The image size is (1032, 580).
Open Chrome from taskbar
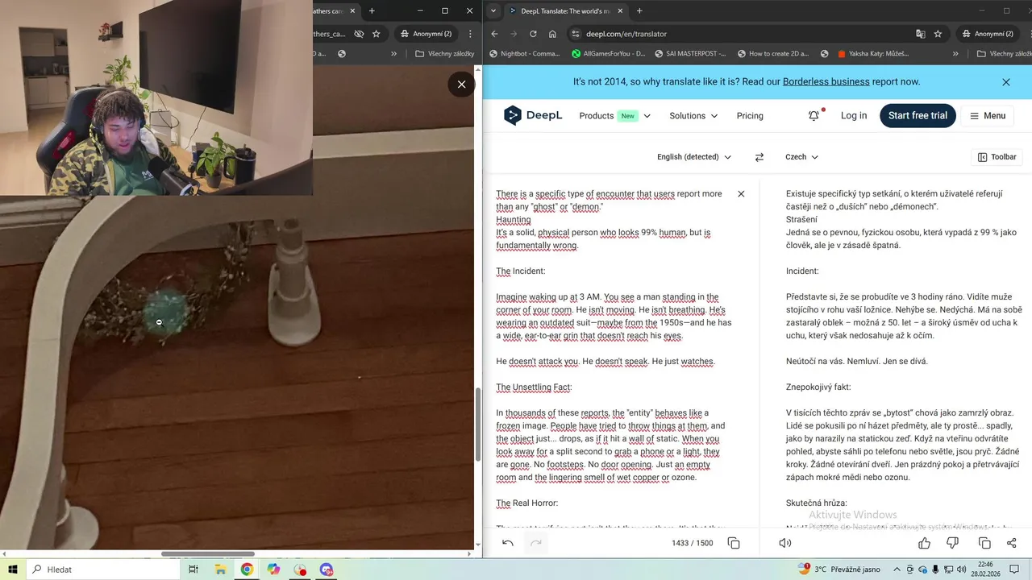(247, 570)
